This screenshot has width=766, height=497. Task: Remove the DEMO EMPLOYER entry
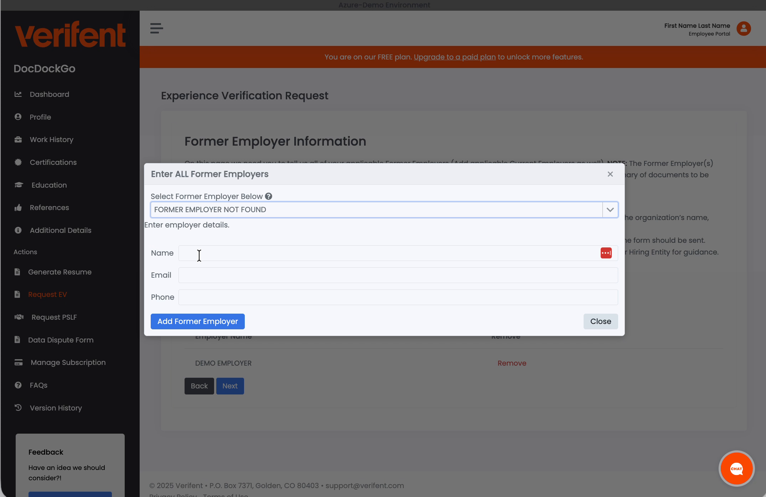tap(512, 363)
